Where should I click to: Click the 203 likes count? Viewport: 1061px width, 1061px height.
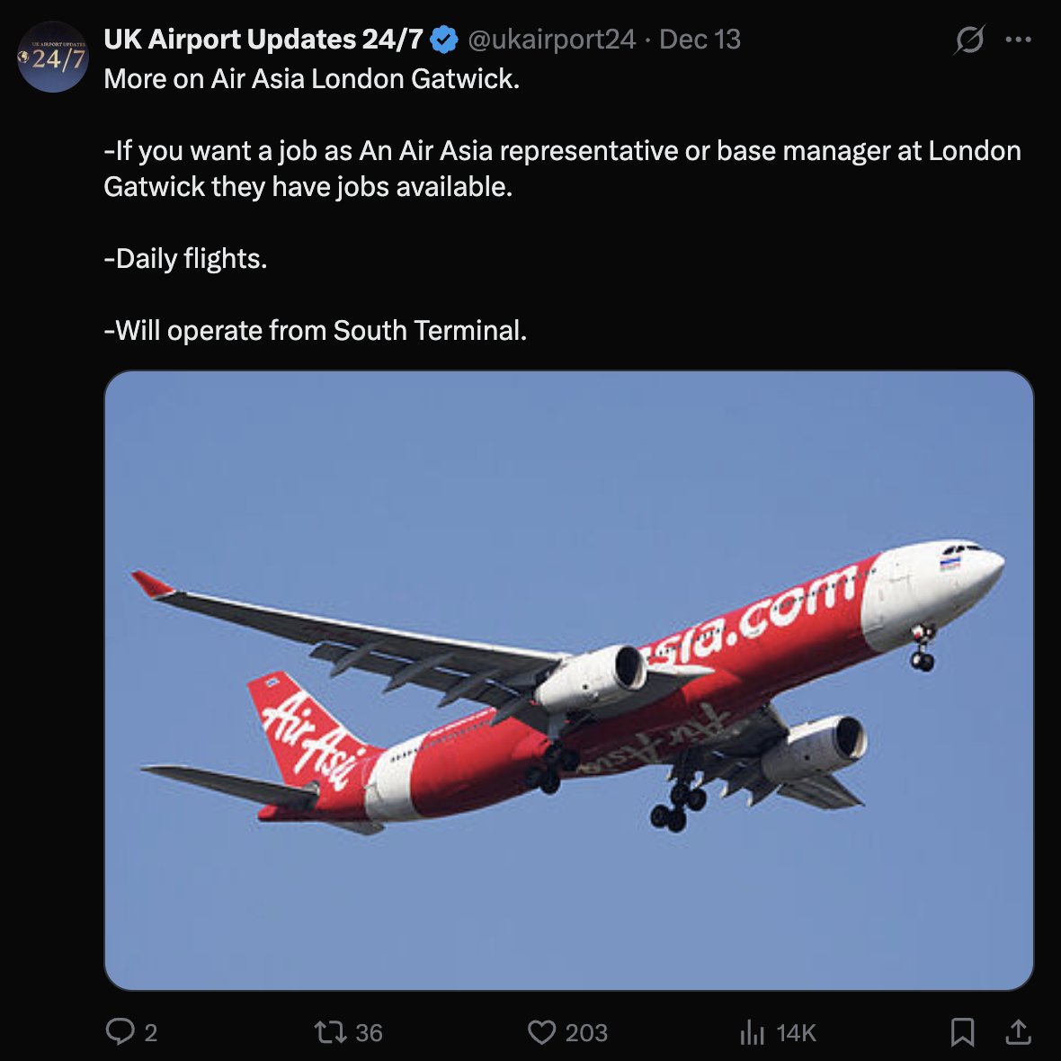tap(586, 1033)
